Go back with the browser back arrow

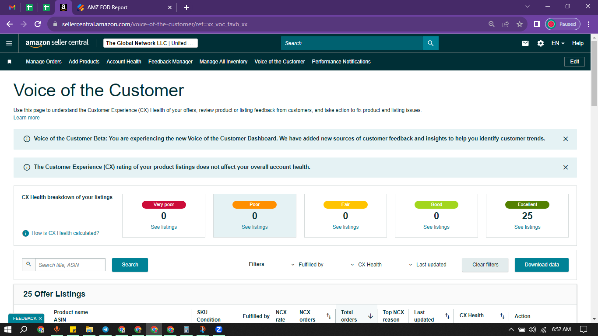(x=10, y=24)
